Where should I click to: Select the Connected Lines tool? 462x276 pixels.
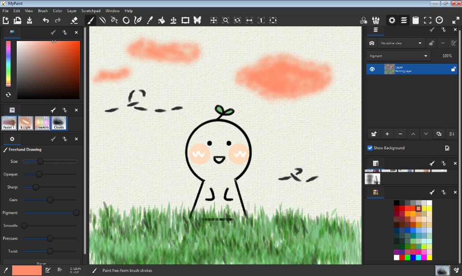pyautogui.click(x=114, y=20)
